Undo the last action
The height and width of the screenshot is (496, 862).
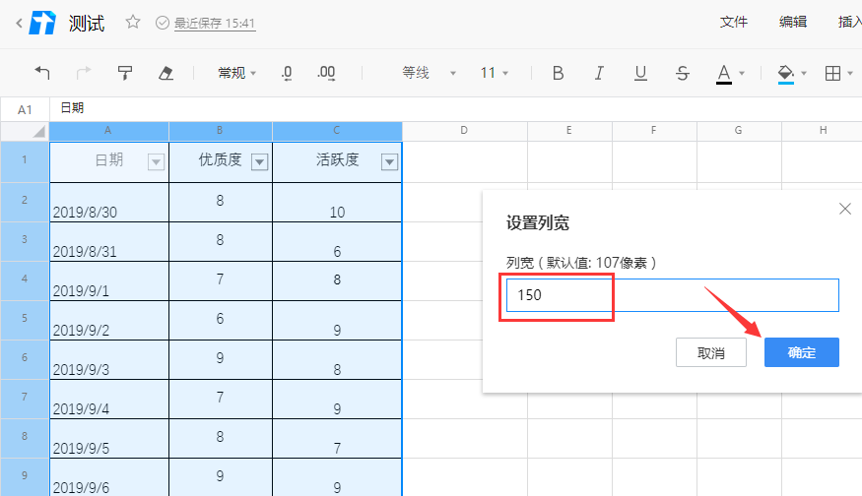coord(42,73)
